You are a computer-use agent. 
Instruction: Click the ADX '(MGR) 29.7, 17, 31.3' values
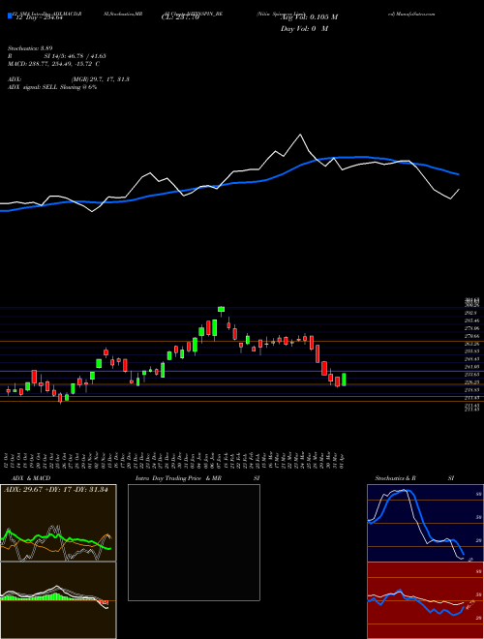pyautogui.click(x=101, y=79)
